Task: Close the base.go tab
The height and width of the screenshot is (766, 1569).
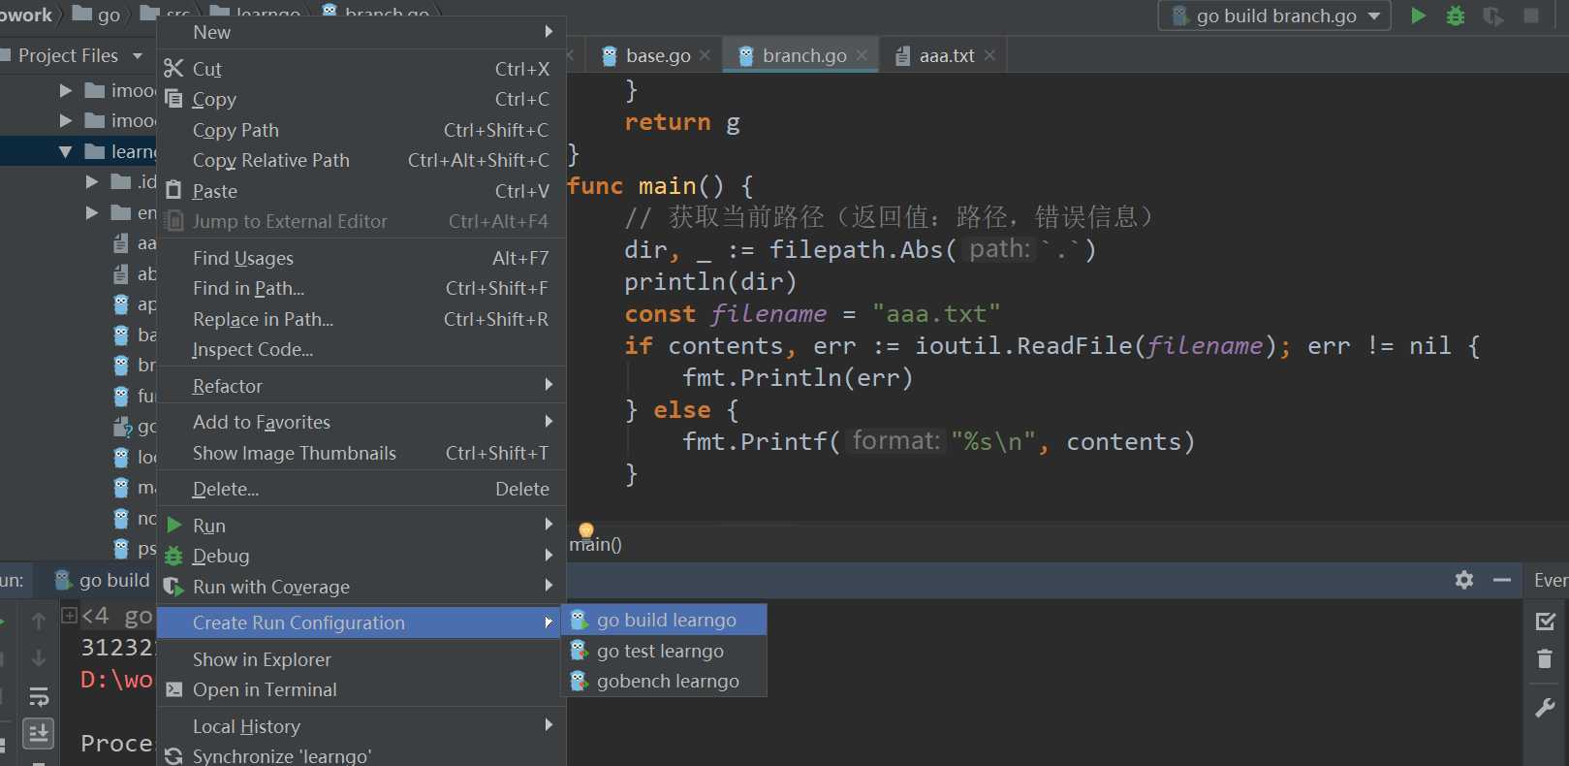Action: pos(705,55)
